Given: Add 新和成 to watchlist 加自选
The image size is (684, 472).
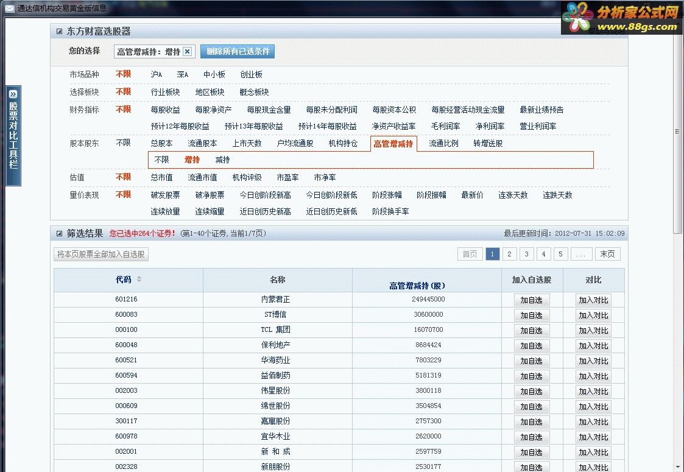Looking at the screenshot, I should click(531, 453).
